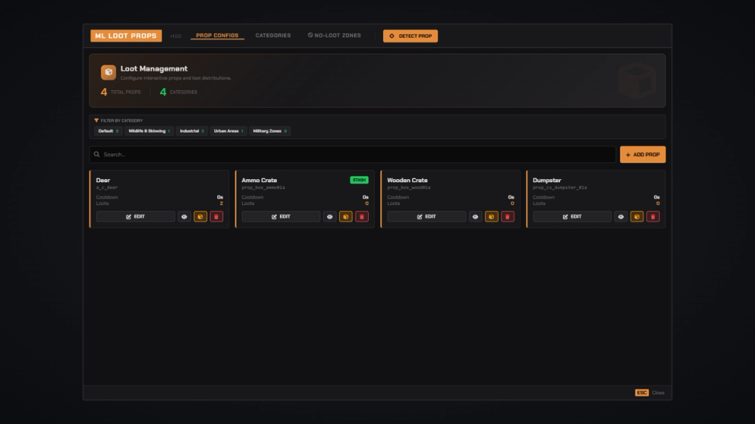Click the Loot Management cube icon
This screenshot has width=755, height=424.
point(109,72)
